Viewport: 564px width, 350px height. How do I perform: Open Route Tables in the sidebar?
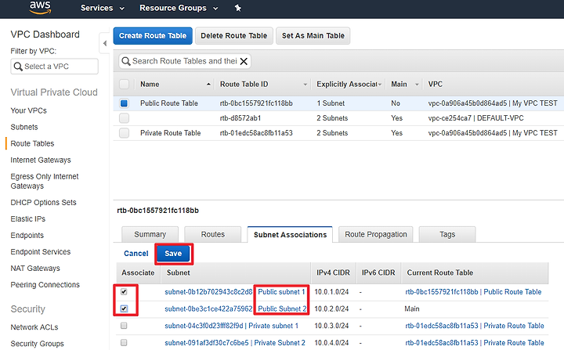(x=32, y=143)
